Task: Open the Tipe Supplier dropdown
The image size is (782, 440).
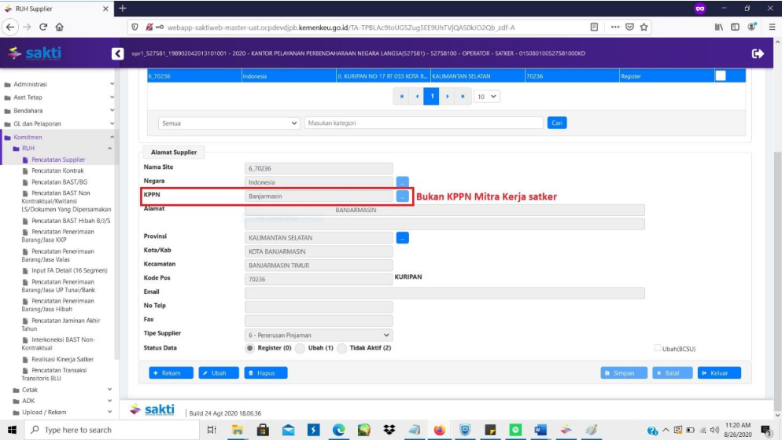Action: tap(319, 335)
